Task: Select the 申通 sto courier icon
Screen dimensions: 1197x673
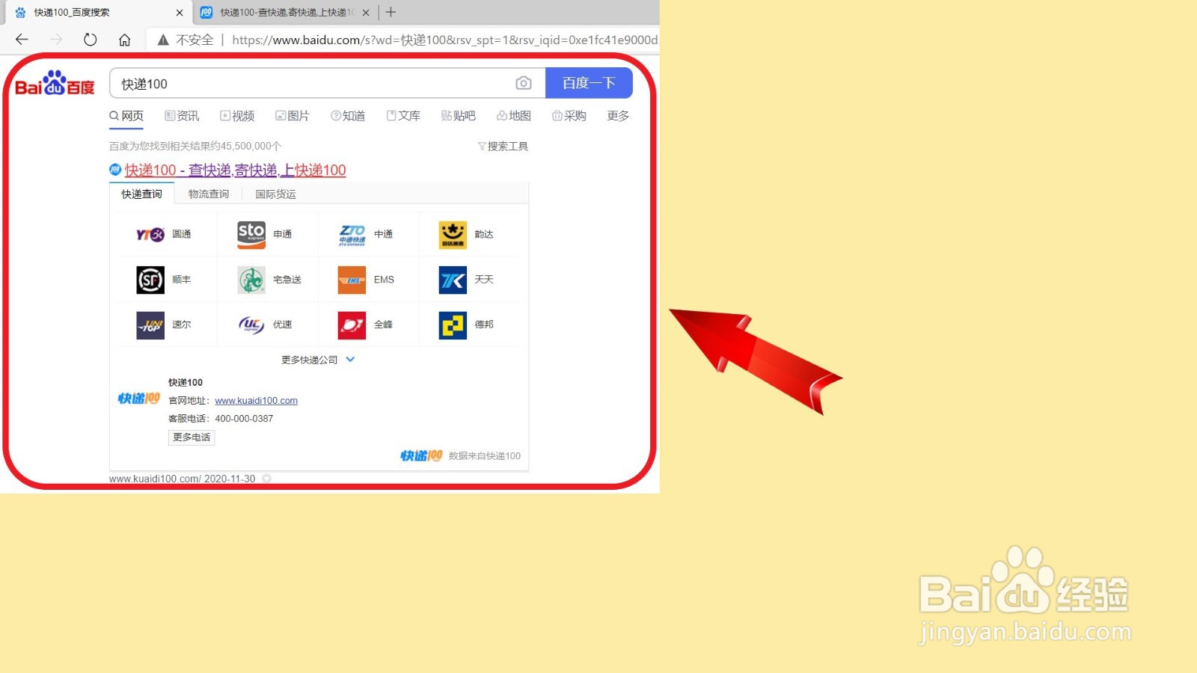Action: 251,235
